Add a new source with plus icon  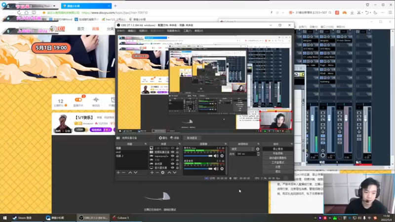click(152, 172)
